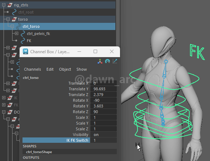Screen dimensions: 210x161
Task: Select Scale Y channel label
Action: coord(82,123)
